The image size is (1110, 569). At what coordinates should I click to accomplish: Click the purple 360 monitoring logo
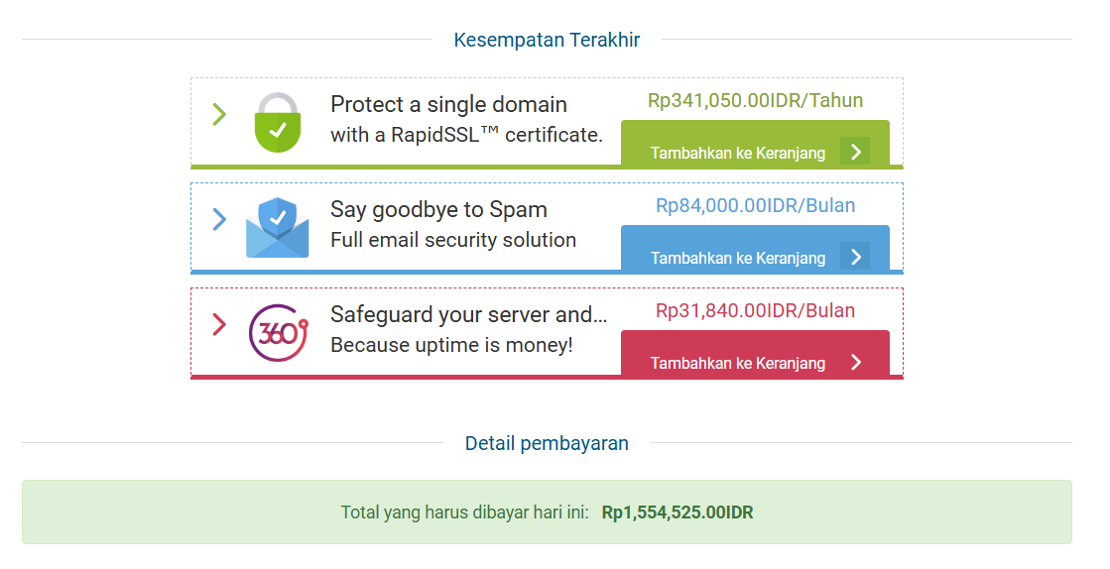[x=278, y=332]
